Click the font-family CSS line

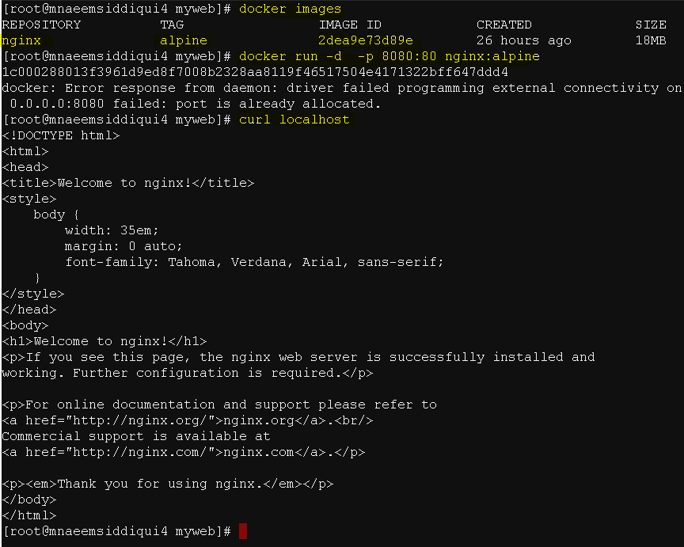[254, 262]
